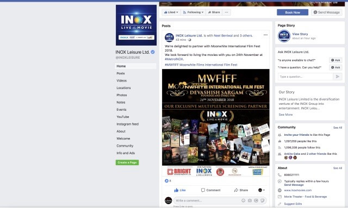Click the View Story link
Screen dimensions: 348x208
coord(300,34)
